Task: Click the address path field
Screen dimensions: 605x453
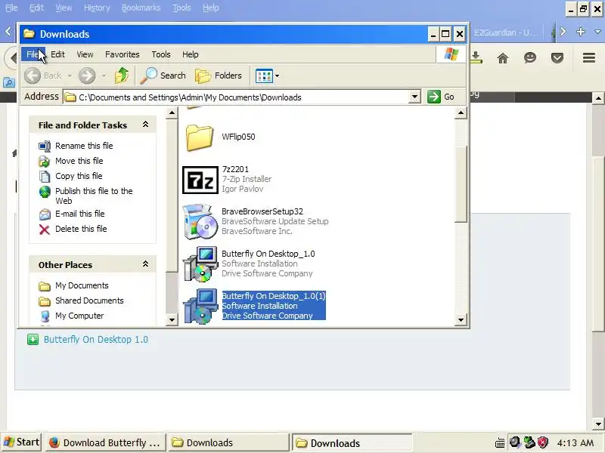Action: tap(235, 97)
